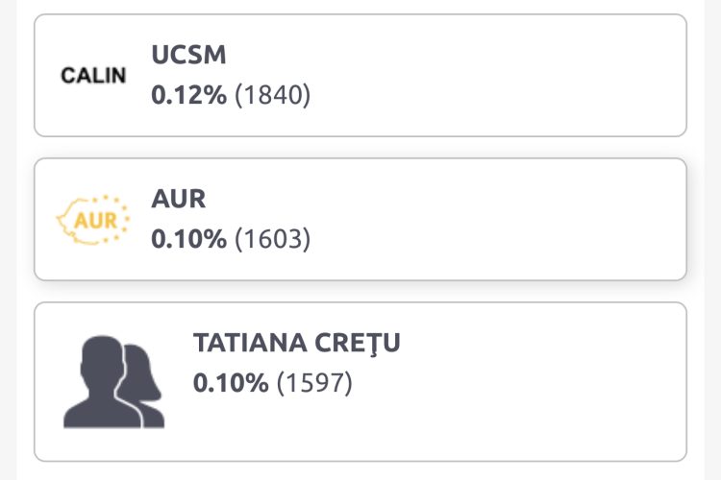The width and height of the screenshot is (721, 480).
Task: Open the Tatiana Creţu result card
Action: point(481,381)
